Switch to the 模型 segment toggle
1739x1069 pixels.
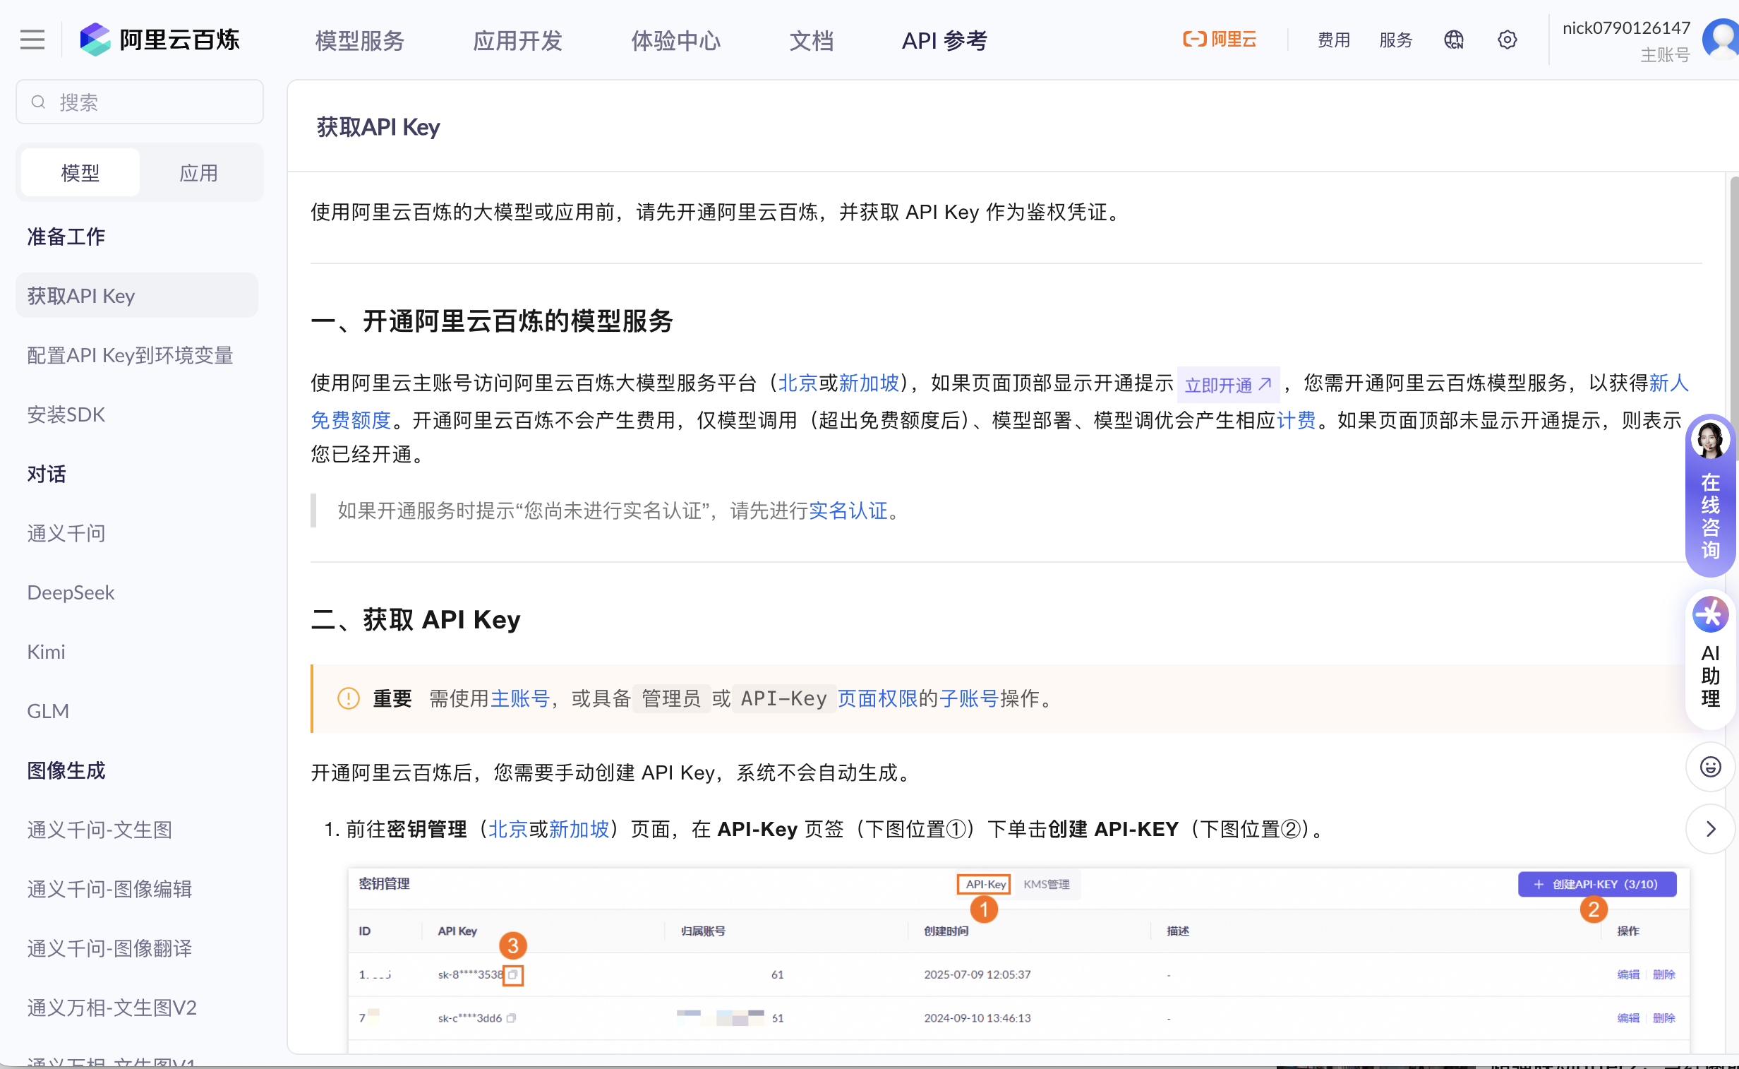click(x=80, y=172)
